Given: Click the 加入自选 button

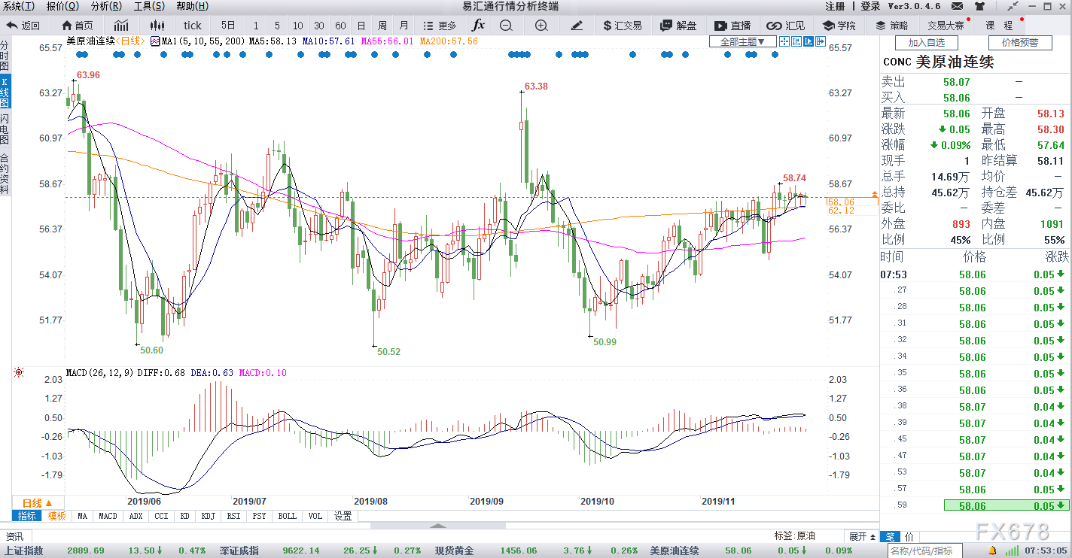Looking at the screenshot, I should (x=926, y=43).
